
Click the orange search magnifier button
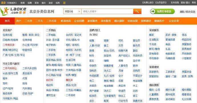(x=137, y=11)
